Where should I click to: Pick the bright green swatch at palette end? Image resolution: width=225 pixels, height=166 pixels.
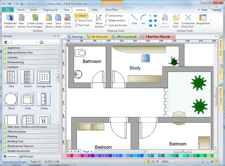tap(212, 156)
